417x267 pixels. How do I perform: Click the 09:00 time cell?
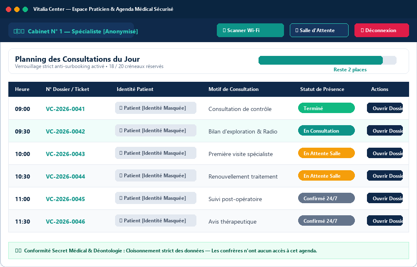click(23, 109)
